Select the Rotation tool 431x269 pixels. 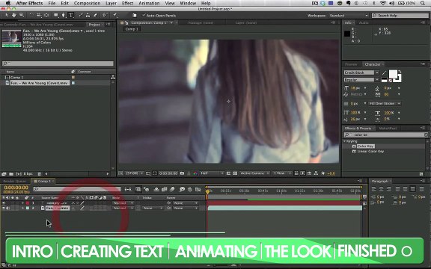[31, 16]
